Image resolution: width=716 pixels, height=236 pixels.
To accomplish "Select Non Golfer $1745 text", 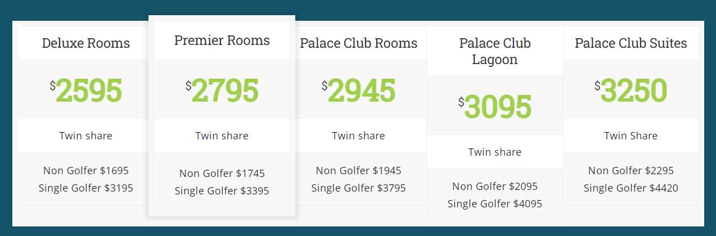I will point(222,174).
